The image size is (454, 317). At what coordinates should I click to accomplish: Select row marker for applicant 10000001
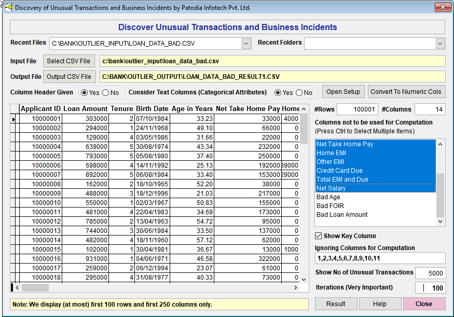pos(14,119)
